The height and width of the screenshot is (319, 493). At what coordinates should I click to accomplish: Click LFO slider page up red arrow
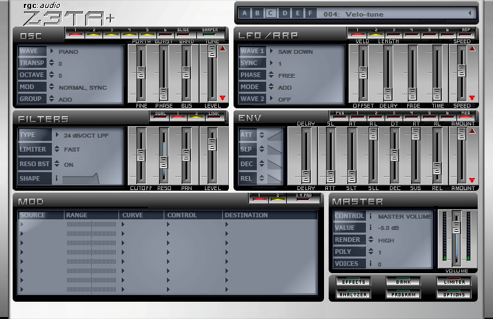coord(472,49)
